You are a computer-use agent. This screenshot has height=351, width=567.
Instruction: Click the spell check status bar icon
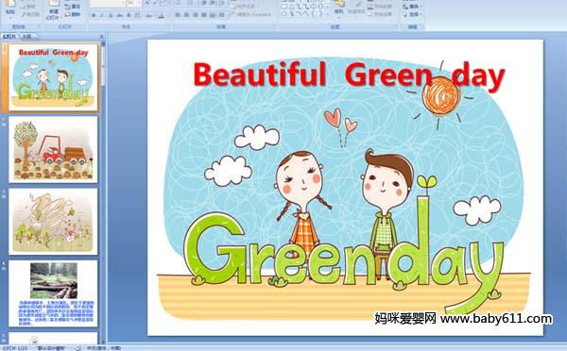click(x=77, y=348)
